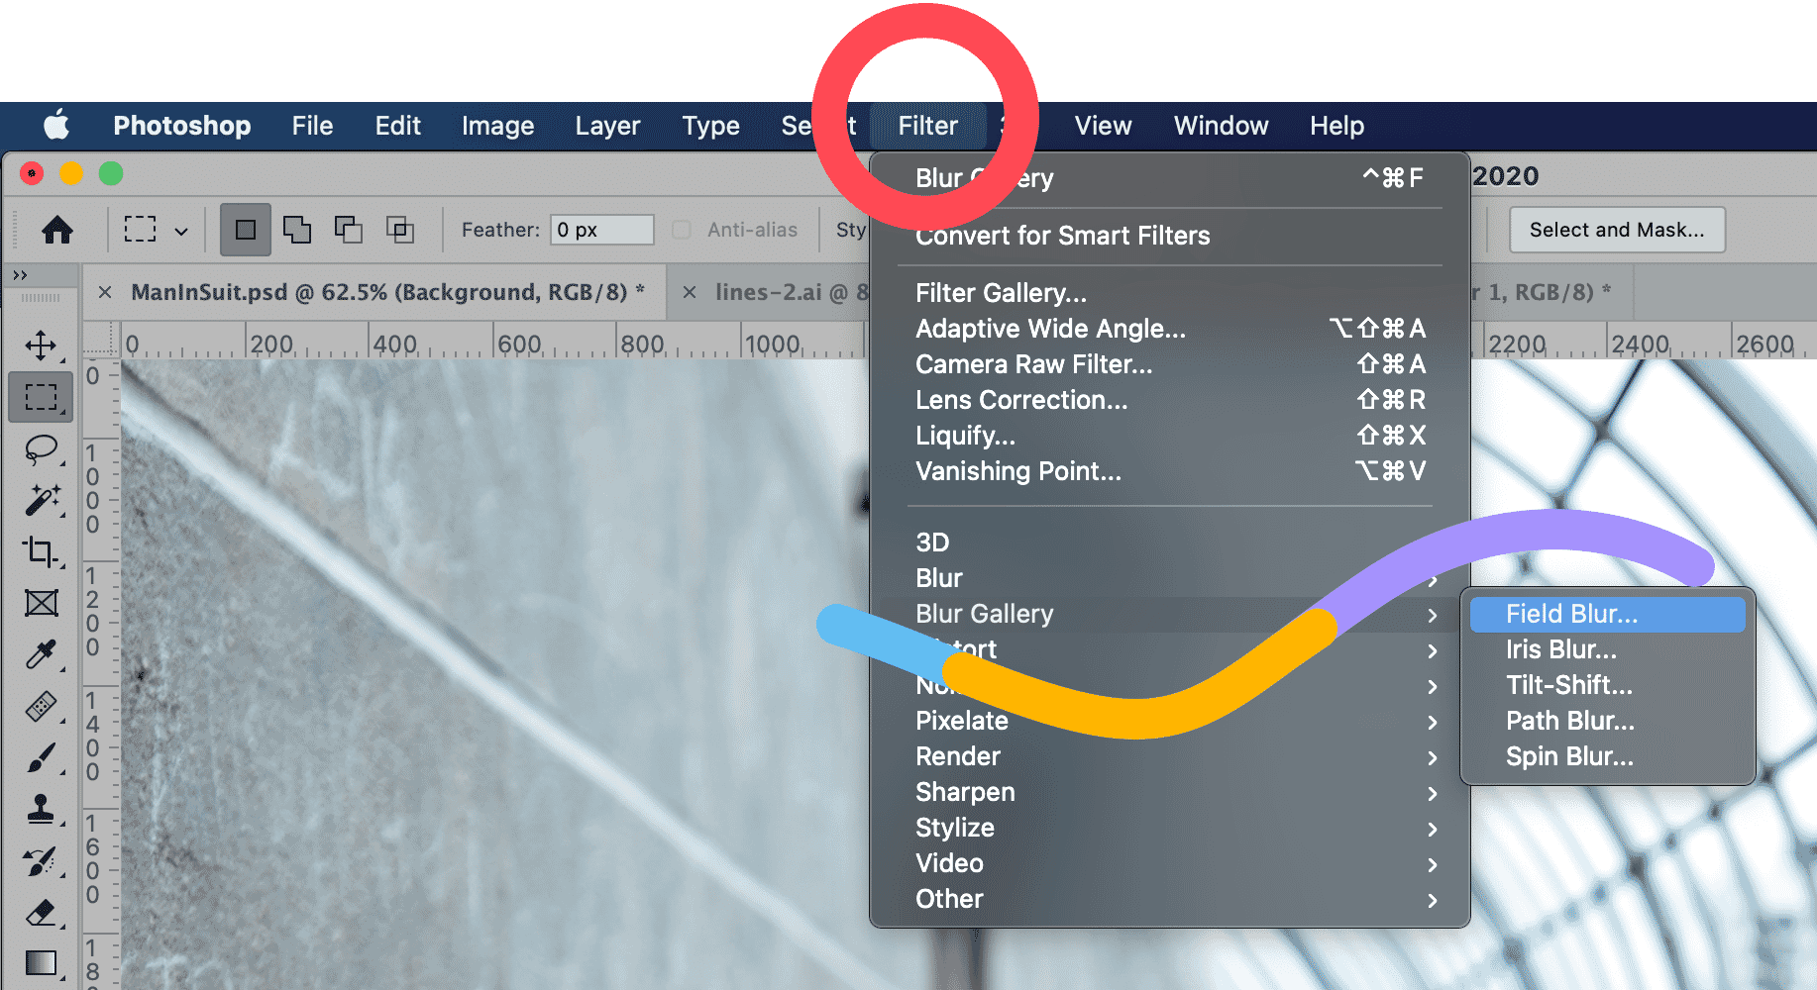Select the Magic Wand tool
Viewport: 1817px width, 990px height.
pyautogui.click(x=41, y=500)
